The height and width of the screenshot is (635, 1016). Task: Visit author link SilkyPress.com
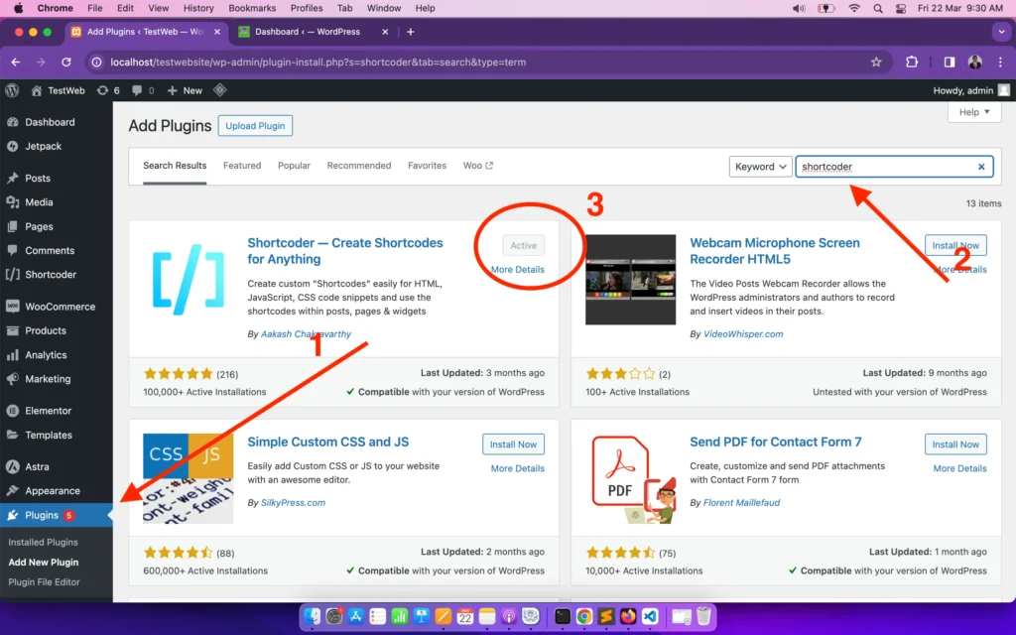point(293,503)
